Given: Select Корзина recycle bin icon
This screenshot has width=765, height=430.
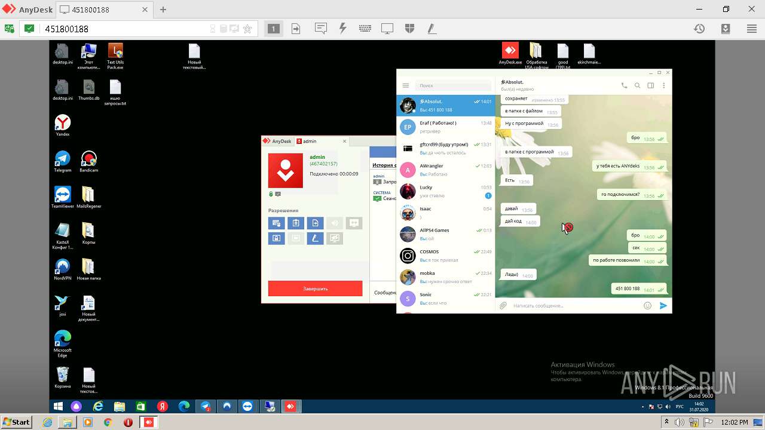Looking at the screenshot, I should point(63,377).
